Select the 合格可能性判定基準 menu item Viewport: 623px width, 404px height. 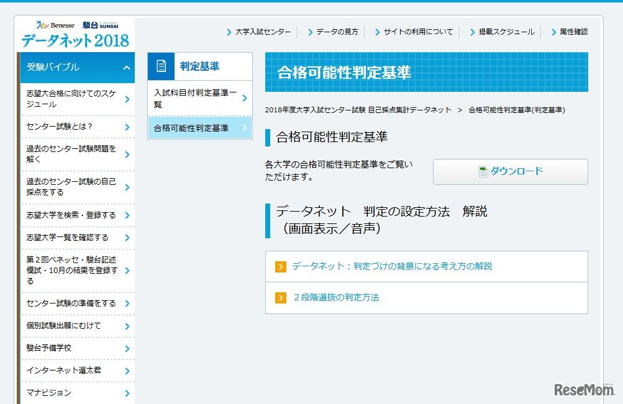[194, 127]
